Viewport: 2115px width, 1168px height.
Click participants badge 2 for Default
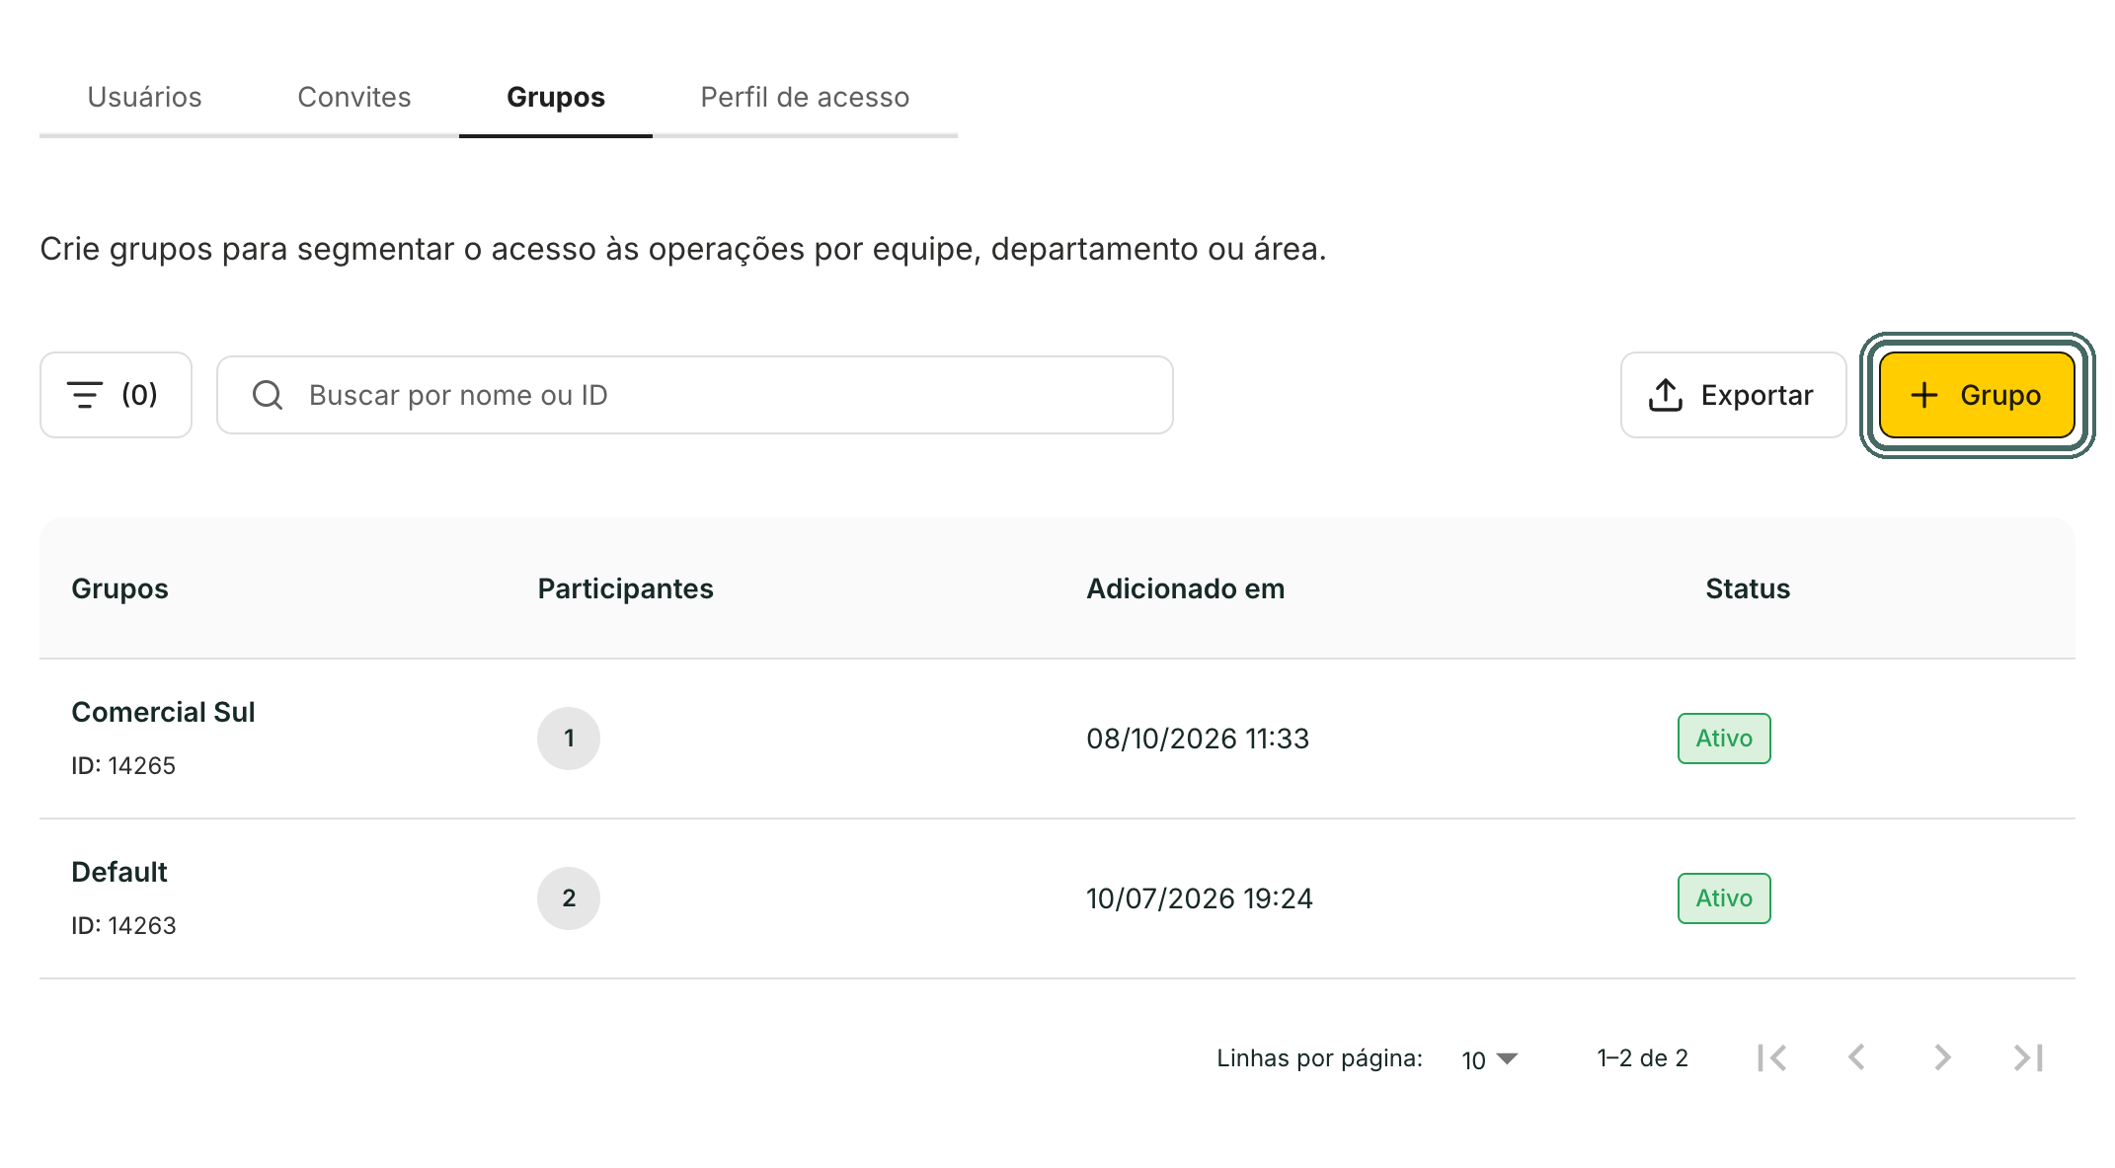click(x=569, y=898)
